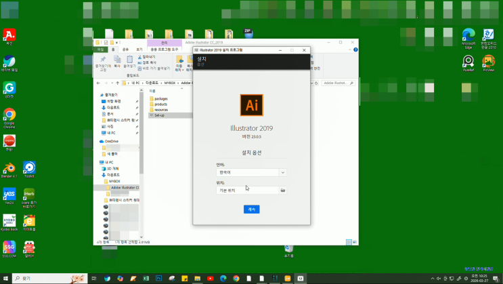This screenshot has width=503, height=284.
Task: Click the 계속 continue button in installer
Action: [x=252, y=209]
